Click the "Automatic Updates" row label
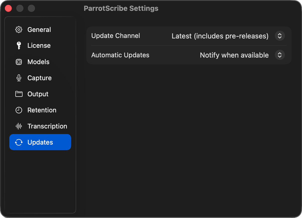Image resolution: width=302 pixels, height=218 pixels. click(x=120, y=55)
